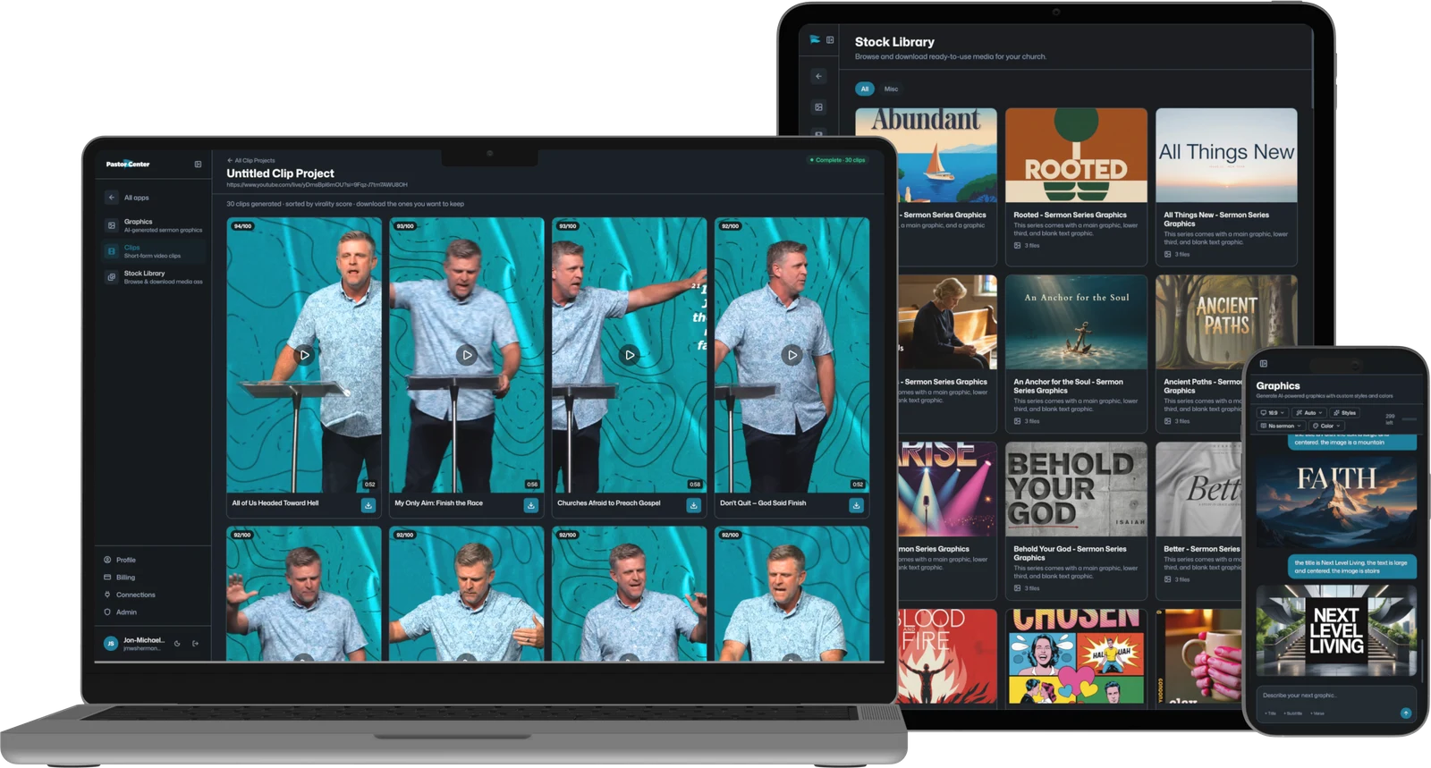Toggle dark mode moon icon near username

click(x=177, y=643)
